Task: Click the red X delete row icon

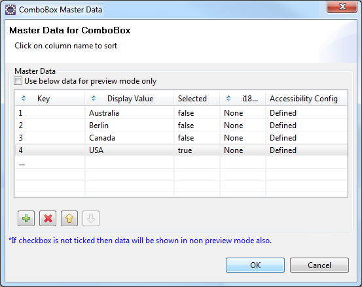Action: [48, 218]
